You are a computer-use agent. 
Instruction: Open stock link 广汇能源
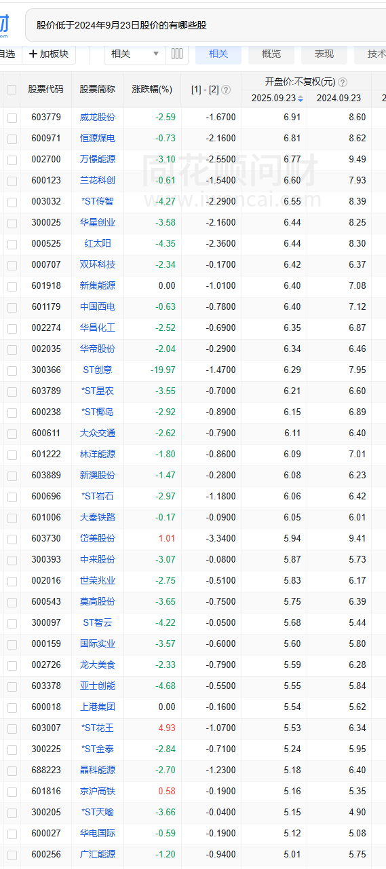click(98, 855)
